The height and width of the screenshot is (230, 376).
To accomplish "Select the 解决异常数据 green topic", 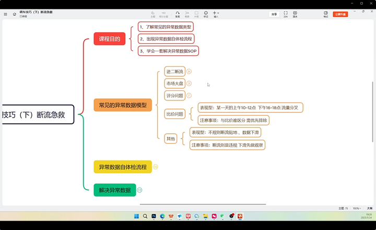I will [115, 190].
